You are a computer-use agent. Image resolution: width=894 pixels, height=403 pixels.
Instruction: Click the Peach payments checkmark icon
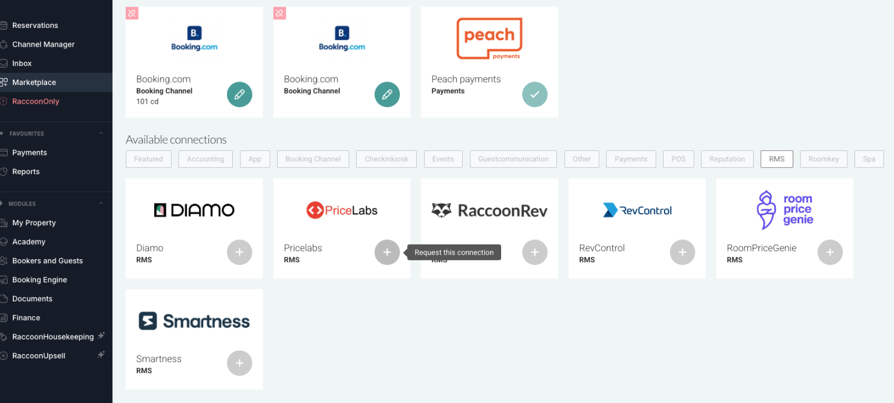534,94
